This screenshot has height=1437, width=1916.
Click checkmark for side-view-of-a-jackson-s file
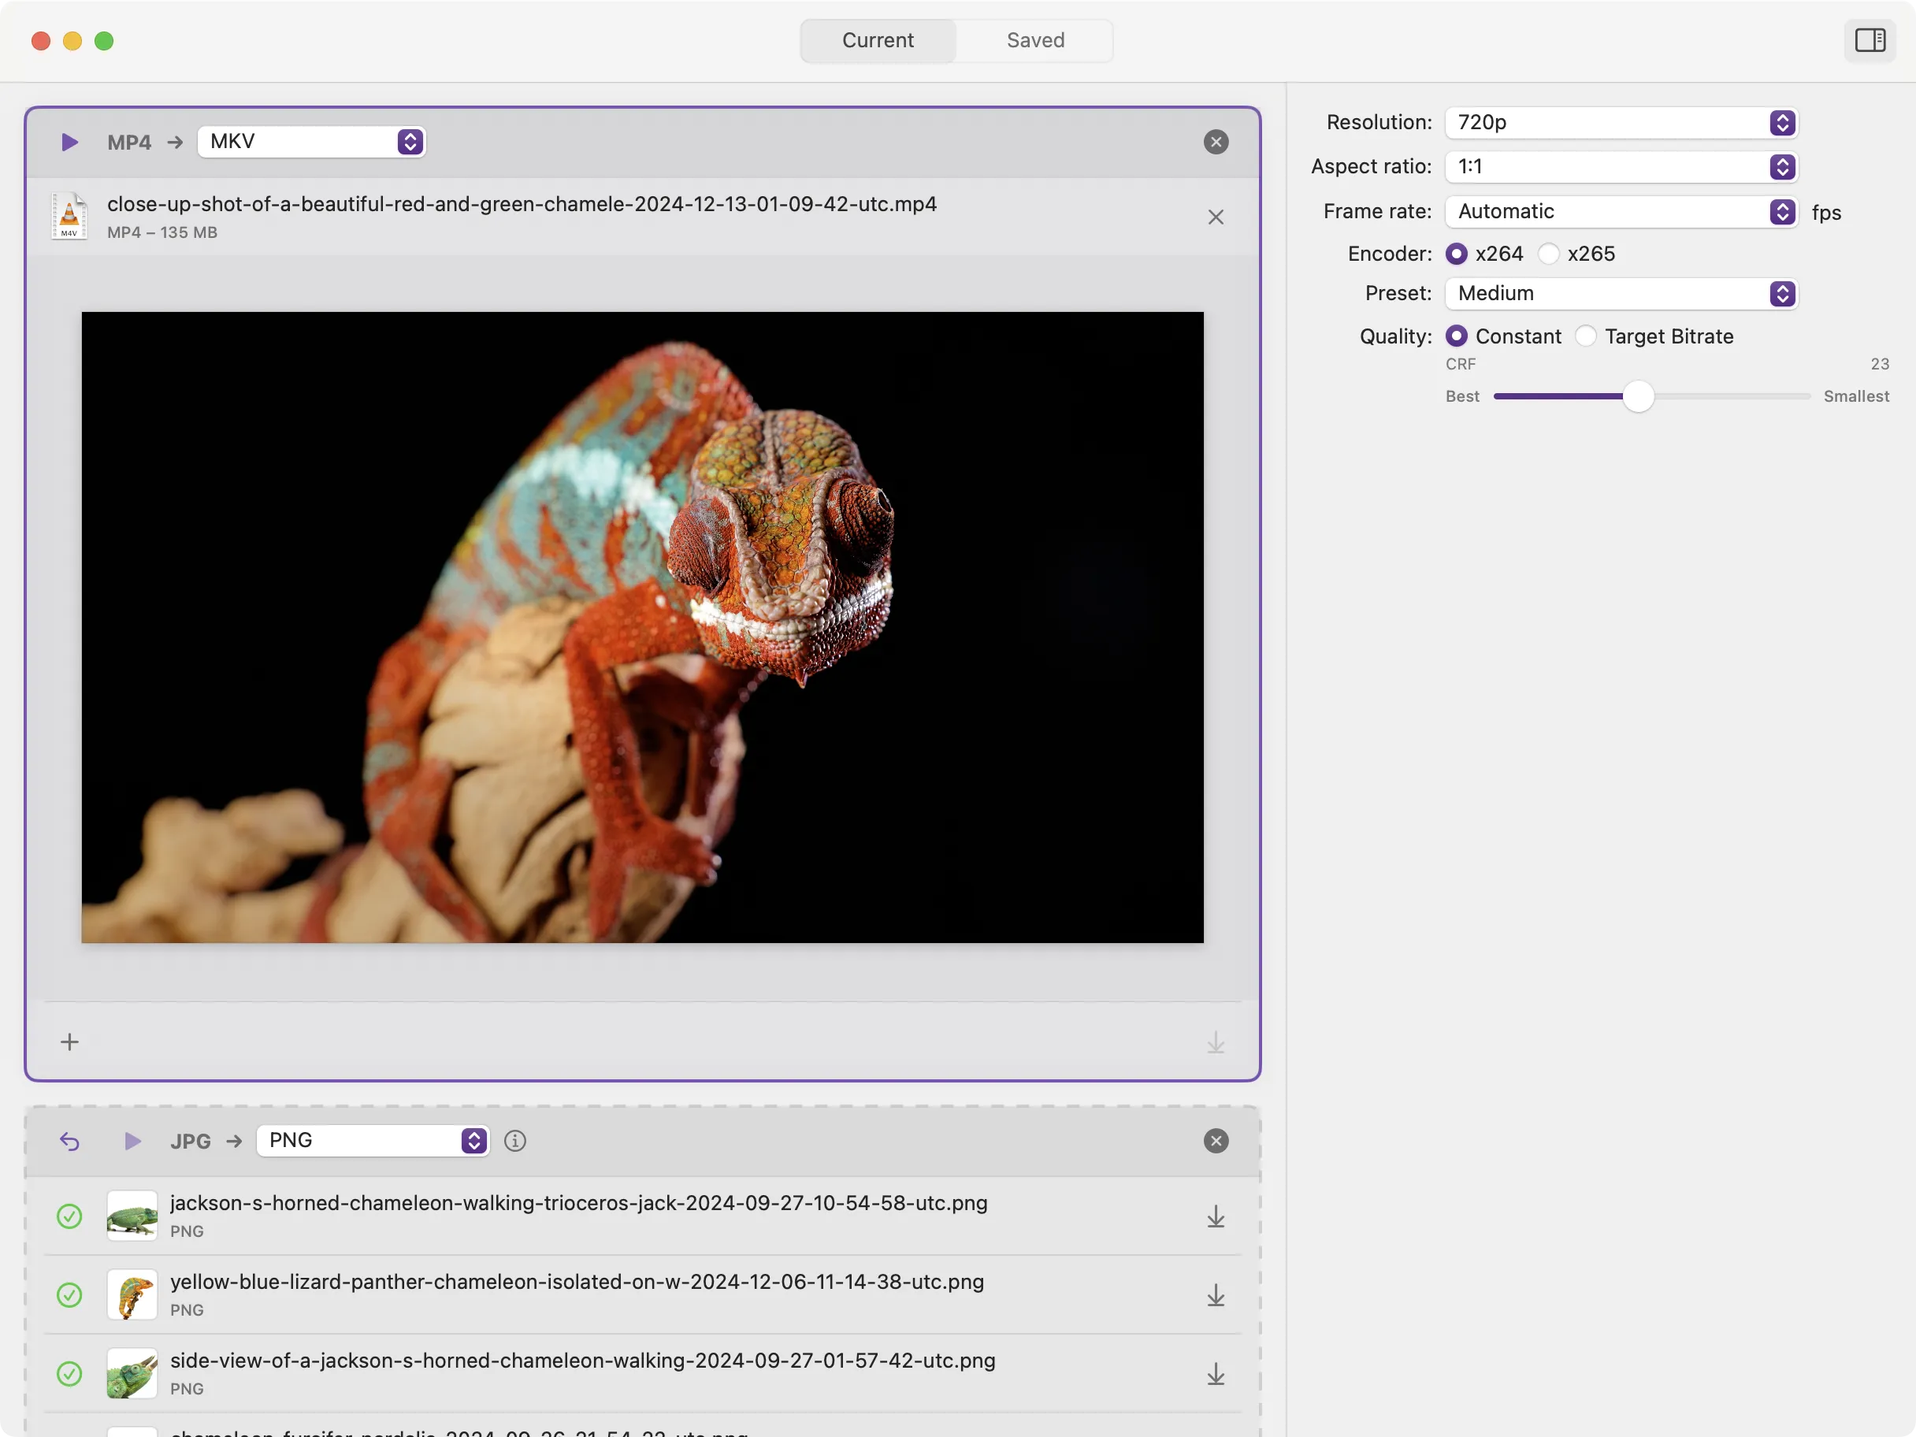tap(69, 1374)
